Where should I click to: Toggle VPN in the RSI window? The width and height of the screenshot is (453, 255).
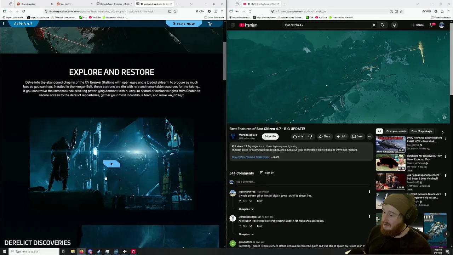click(200, 11)
